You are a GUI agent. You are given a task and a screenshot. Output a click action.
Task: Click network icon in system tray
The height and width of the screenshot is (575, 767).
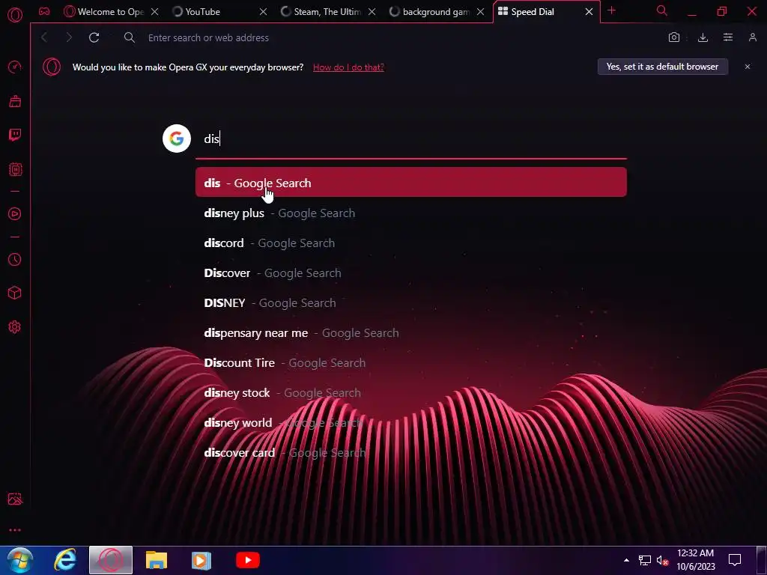pos(645,560)
